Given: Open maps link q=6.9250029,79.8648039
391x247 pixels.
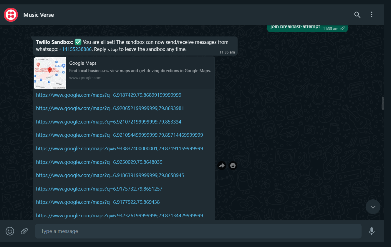Looking at the screenshot, I should 99,162.
